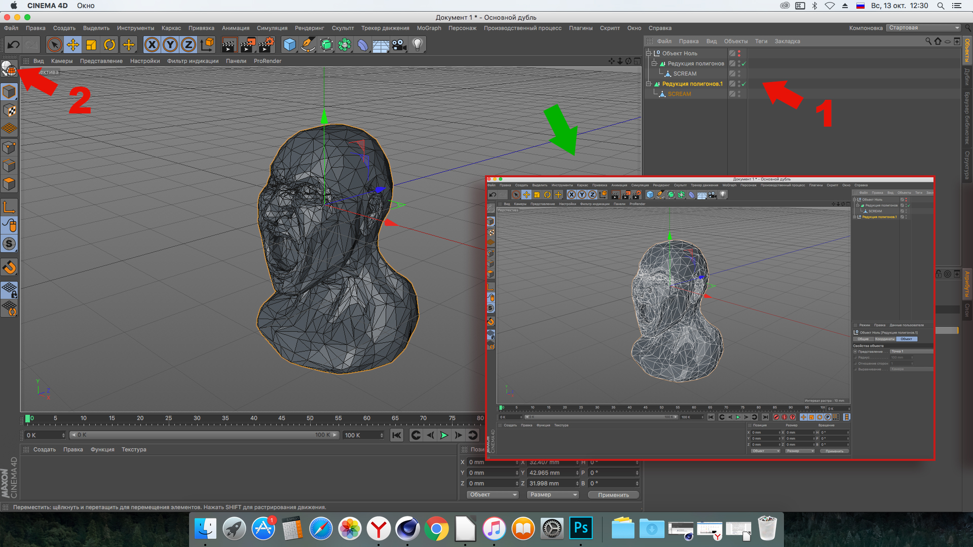Activate the Scale tool
This screenshot has height=547, width=973.
(x=91, y=45)
